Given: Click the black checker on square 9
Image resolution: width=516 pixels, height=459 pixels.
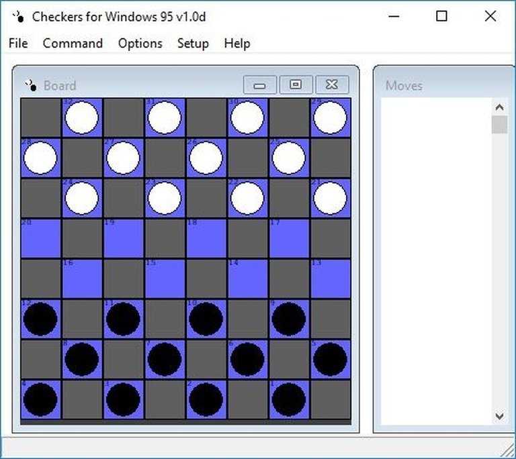Looking at the screenshot, I should (289, 319).
